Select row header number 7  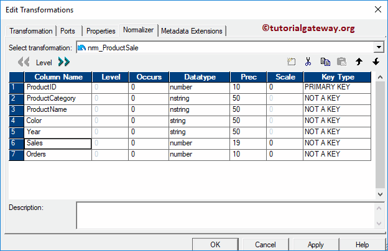(16, 155)
